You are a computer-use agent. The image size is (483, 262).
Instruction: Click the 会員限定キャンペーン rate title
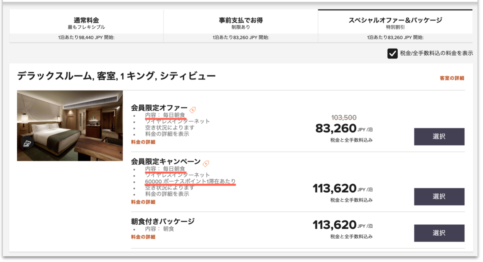[165, 162]
